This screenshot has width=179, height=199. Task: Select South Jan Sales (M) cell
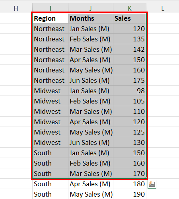pyautogui.click(x=91, y=153)
